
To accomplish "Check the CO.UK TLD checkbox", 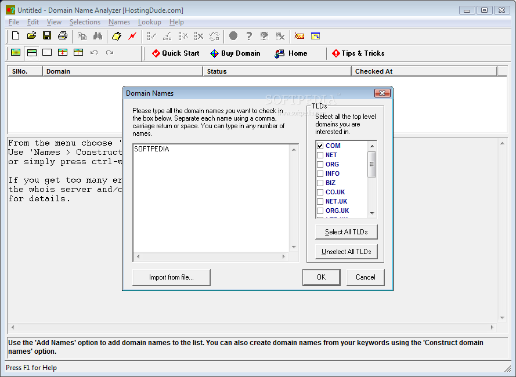I will point(320,192).
